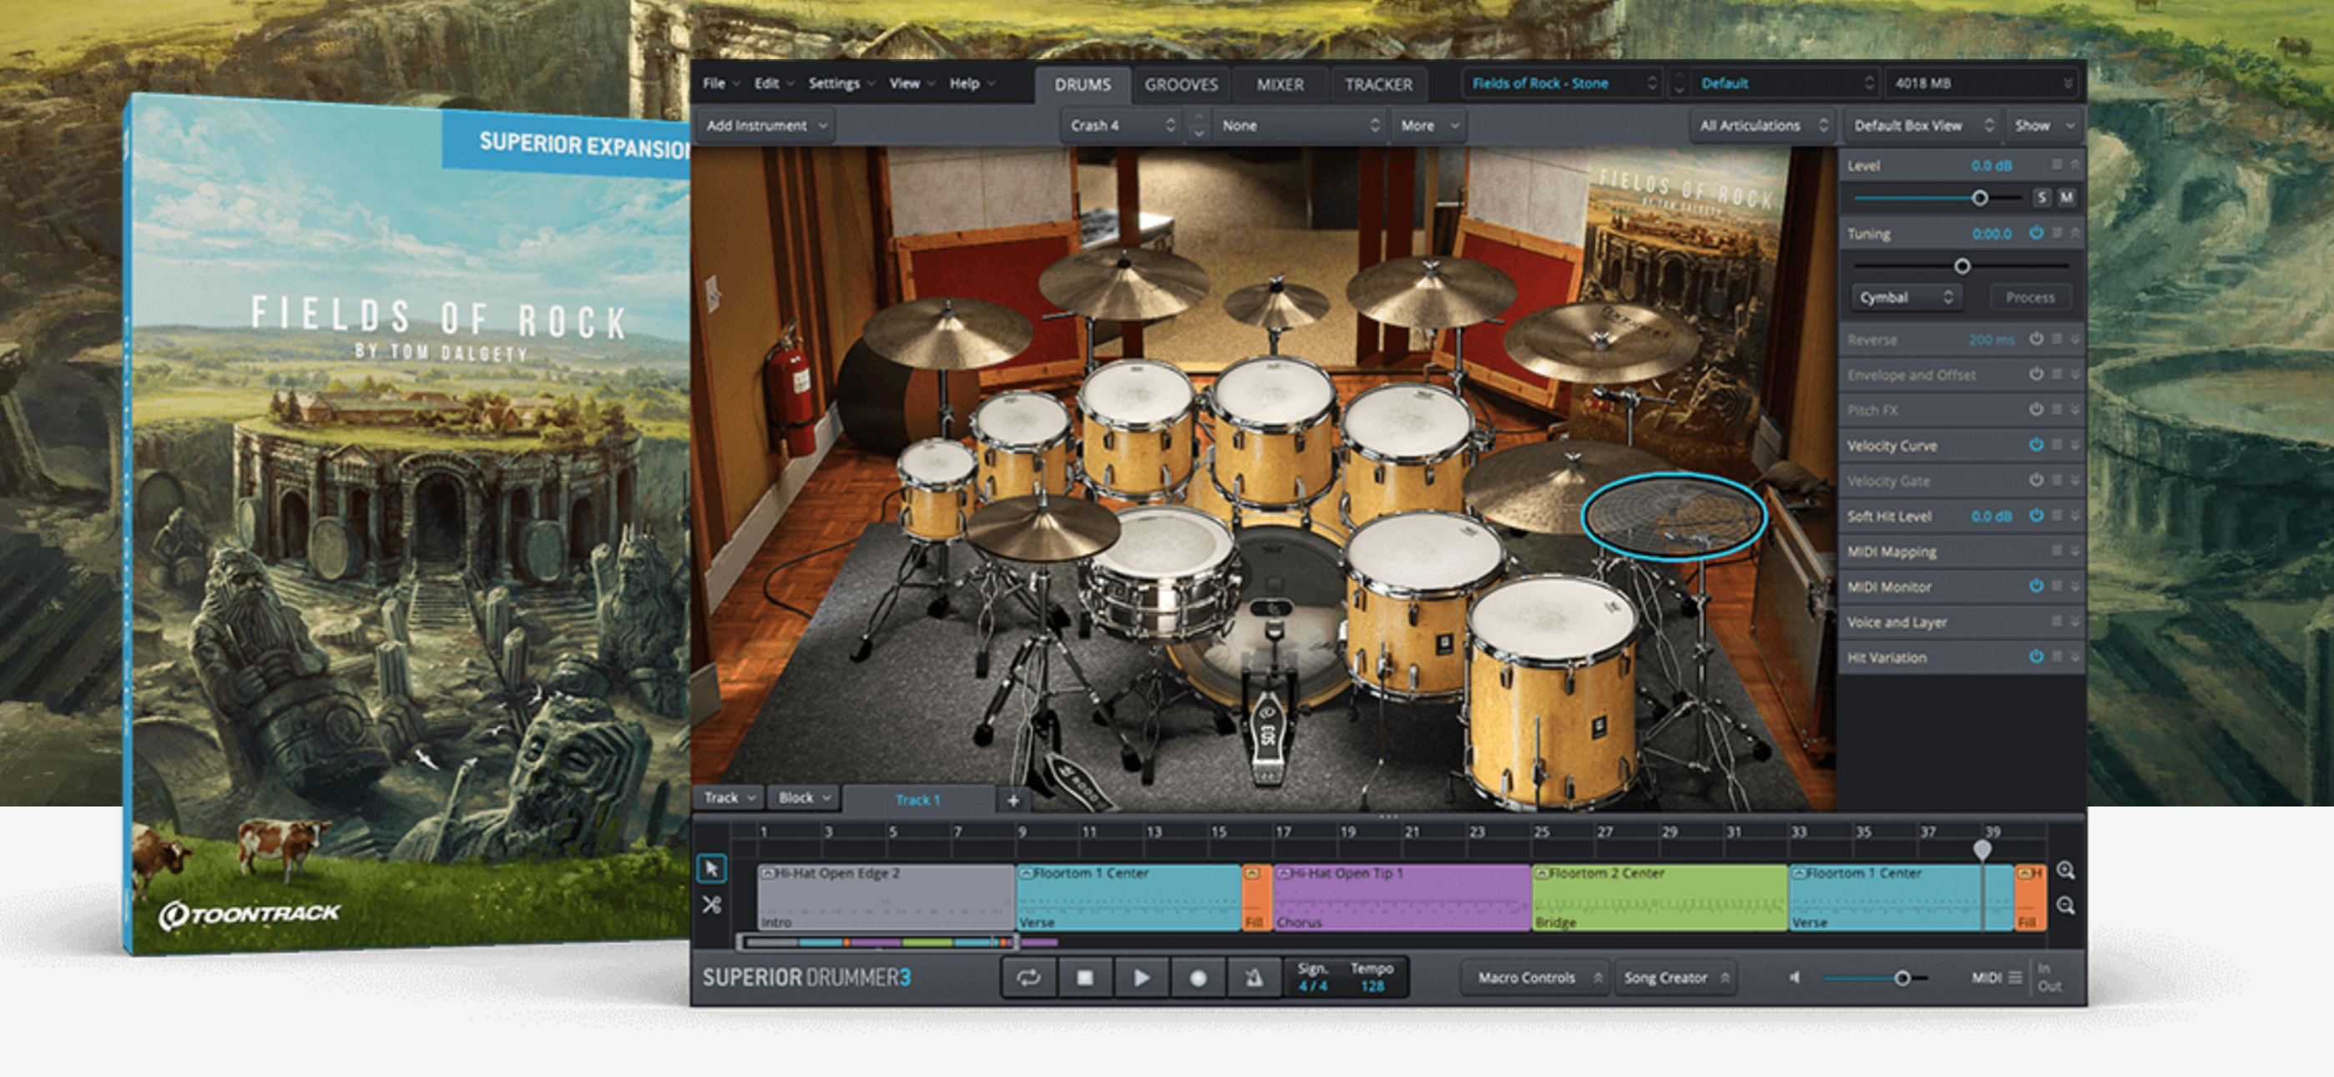2334x1077 pixels.
Task: Open the File menu
Action: pos(721,83)
